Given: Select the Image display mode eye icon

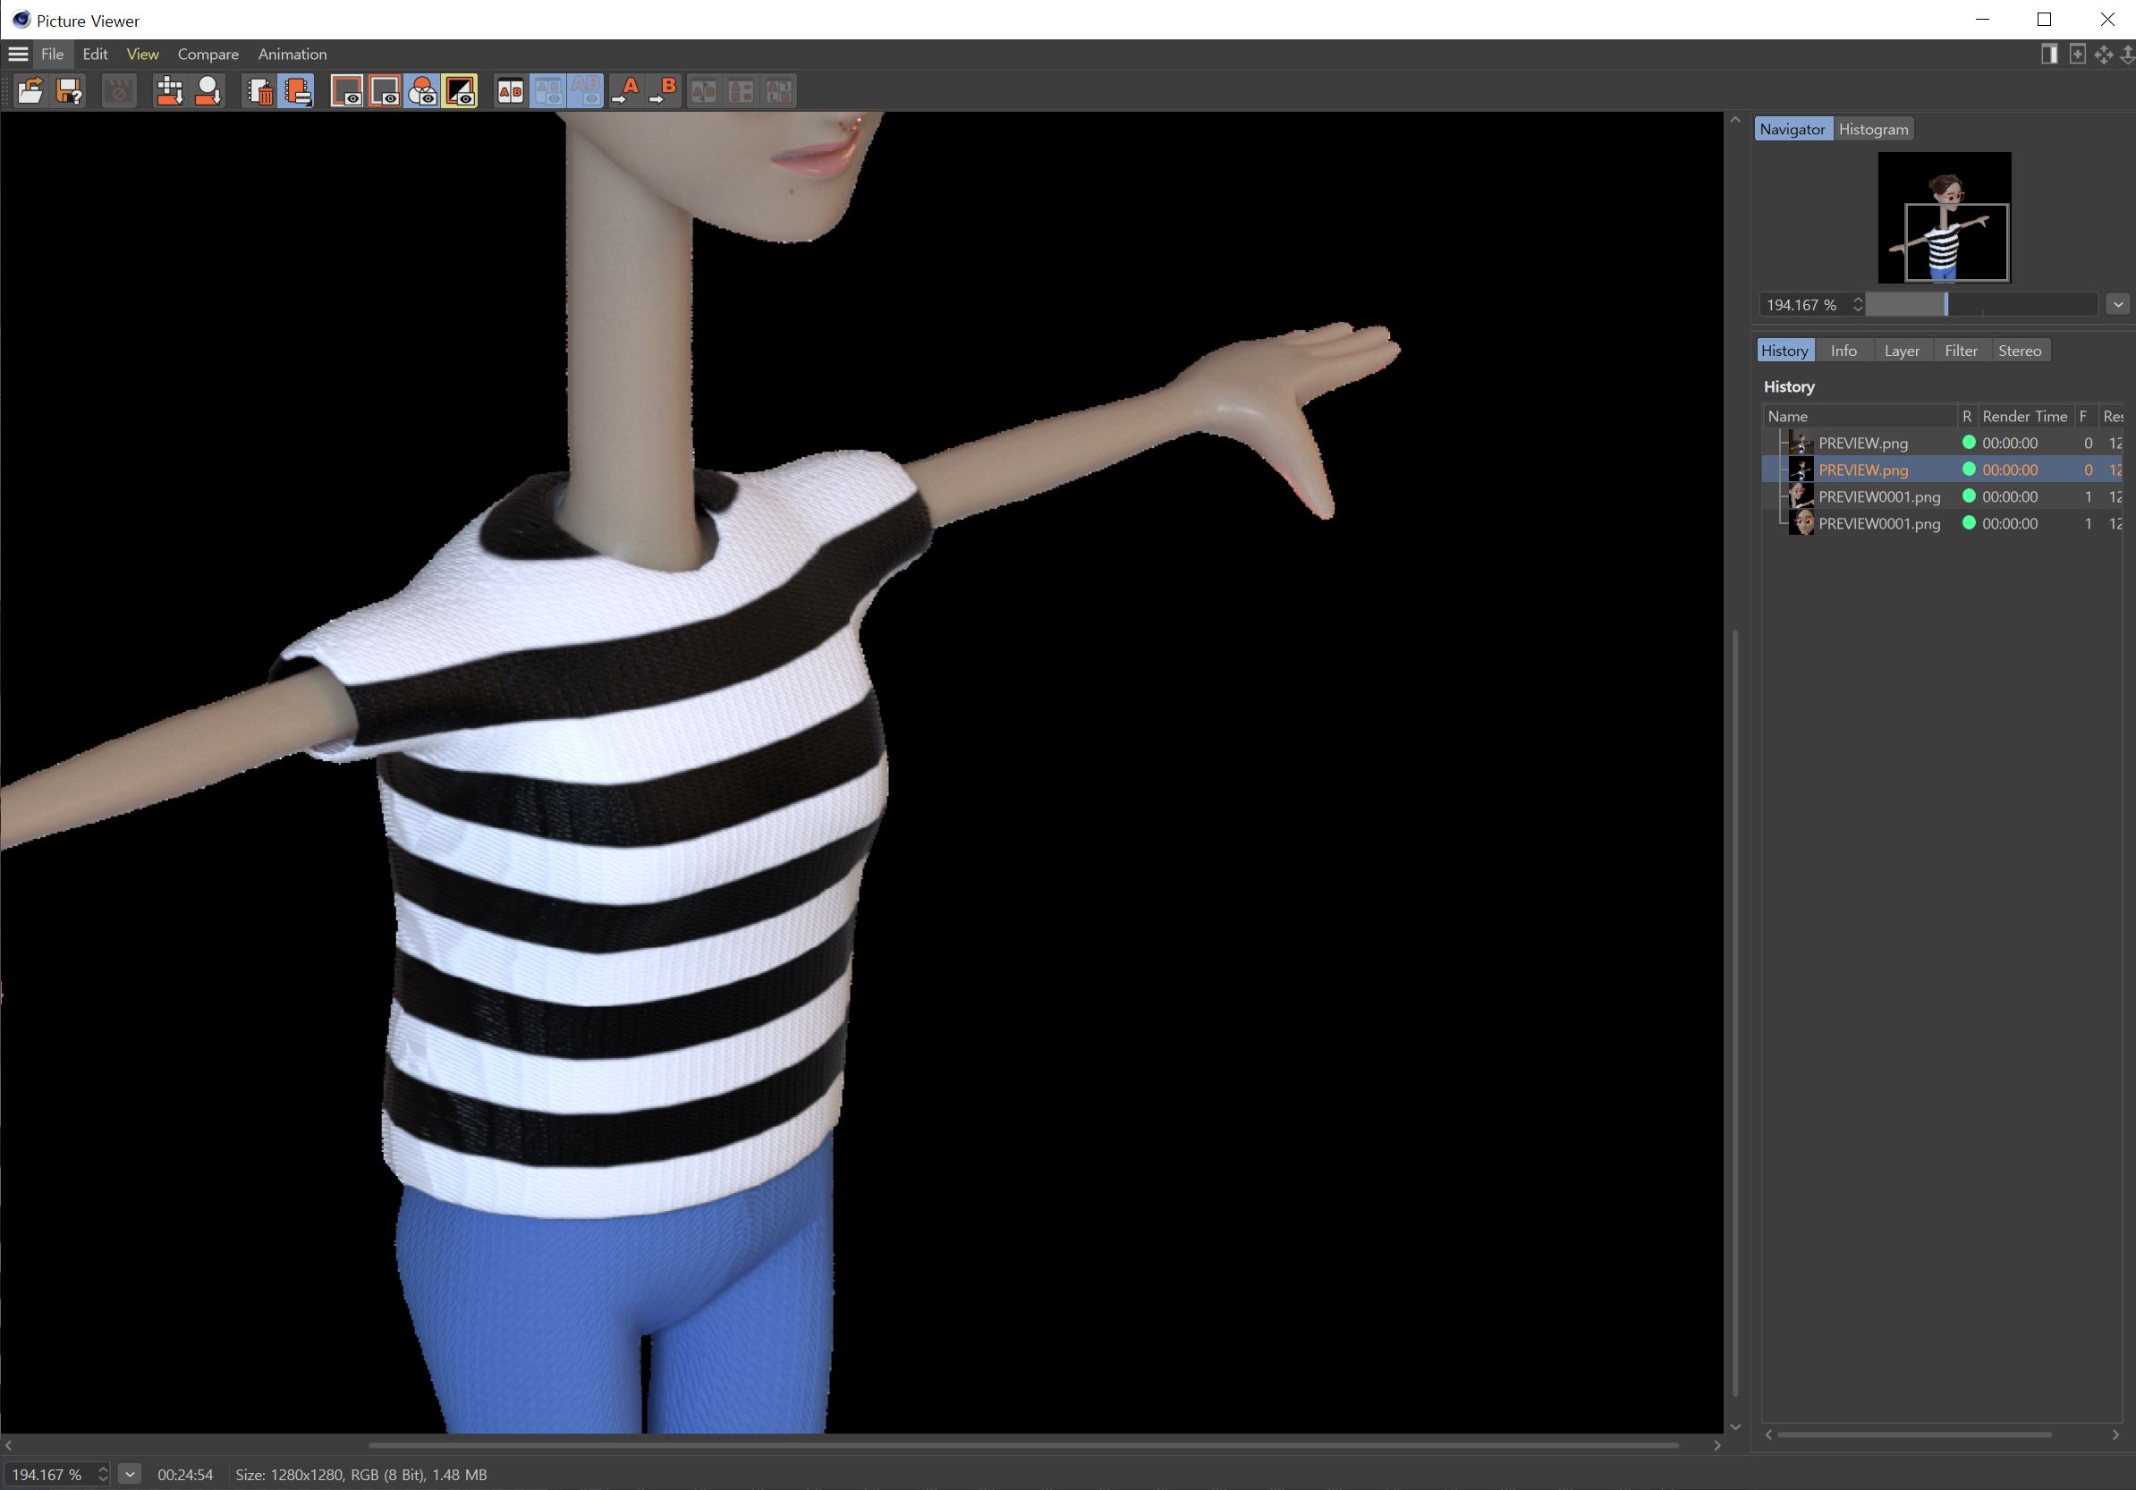Looking at the screenshot, I should [347, 91].
